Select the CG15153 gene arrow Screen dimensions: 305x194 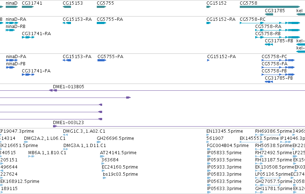coord(67,7)
